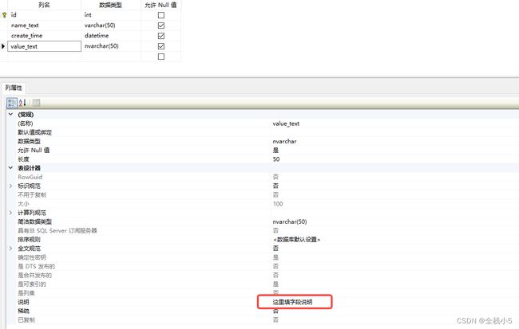519x329 pixels.
Task: Click the varchar(50) data type cell
Action: point(111,25)
